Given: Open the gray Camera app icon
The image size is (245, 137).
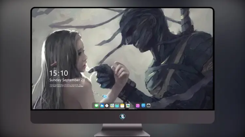Looking at the screenshot, I should point(148,106).
